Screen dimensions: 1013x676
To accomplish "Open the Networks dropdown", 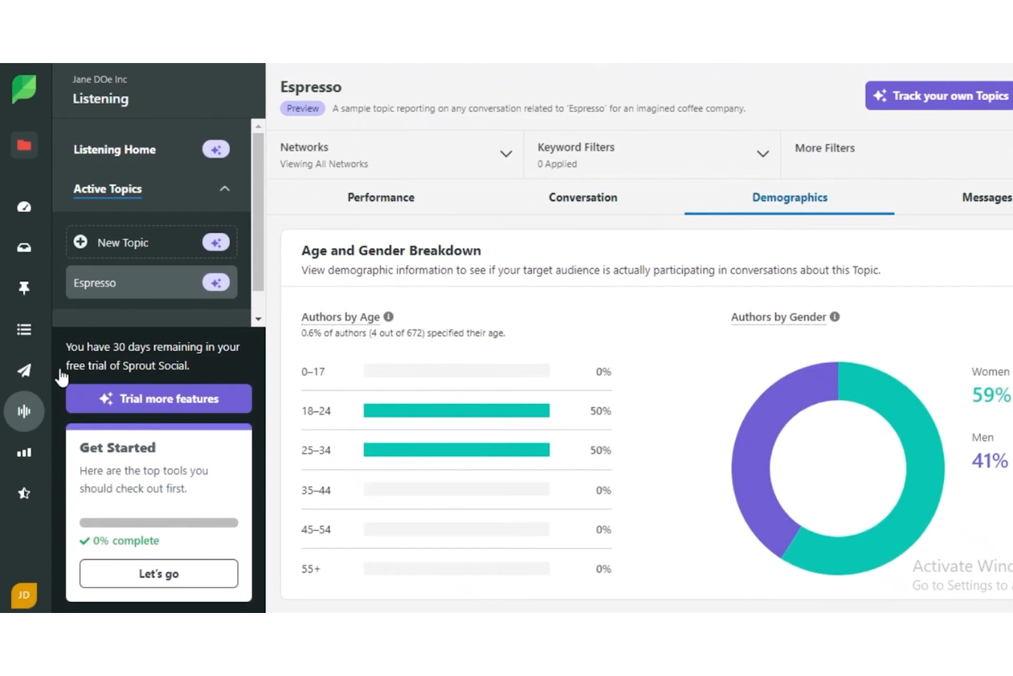I will point(506,154).
